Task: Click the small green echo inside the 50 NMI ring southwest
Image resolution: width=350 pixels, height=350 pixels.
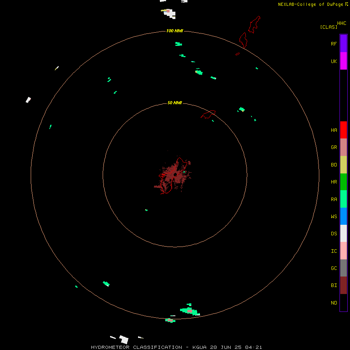Action: point(147,210)
